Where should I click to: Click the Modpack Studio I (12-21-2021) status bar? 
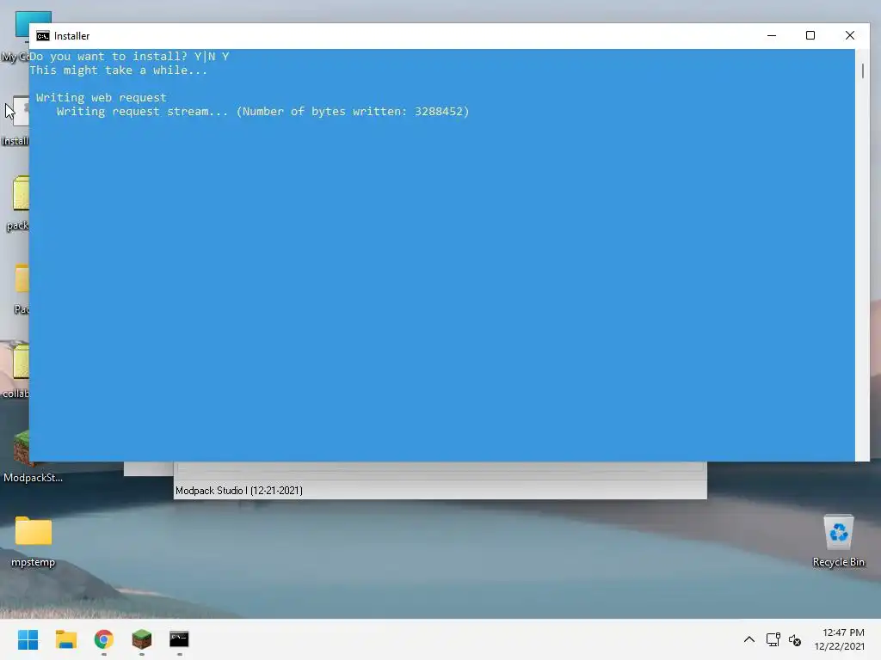coord(440,490)
